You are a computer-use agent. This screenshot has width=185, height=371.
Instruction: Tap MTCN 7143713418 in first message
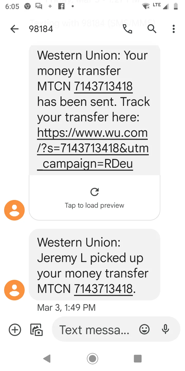[x=103, y=86]
